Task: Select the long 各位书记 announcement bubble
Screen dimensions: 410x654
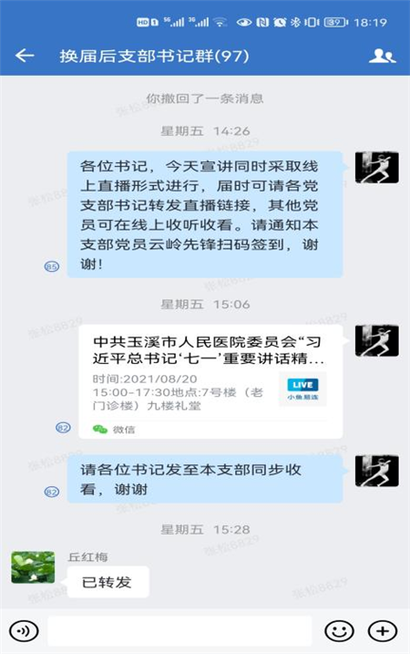Action: point(205,214)
